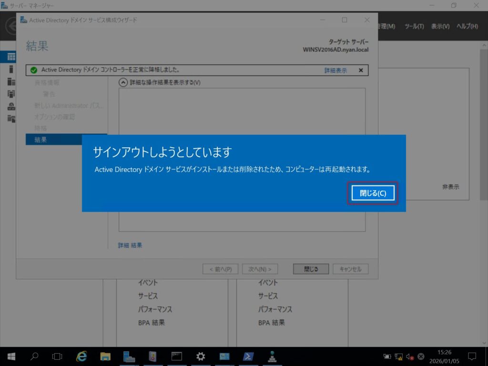Viewport: 488px width, 366px height.
Task: Dismiss the demotion success notification bar
Action: tap(361, 71)
